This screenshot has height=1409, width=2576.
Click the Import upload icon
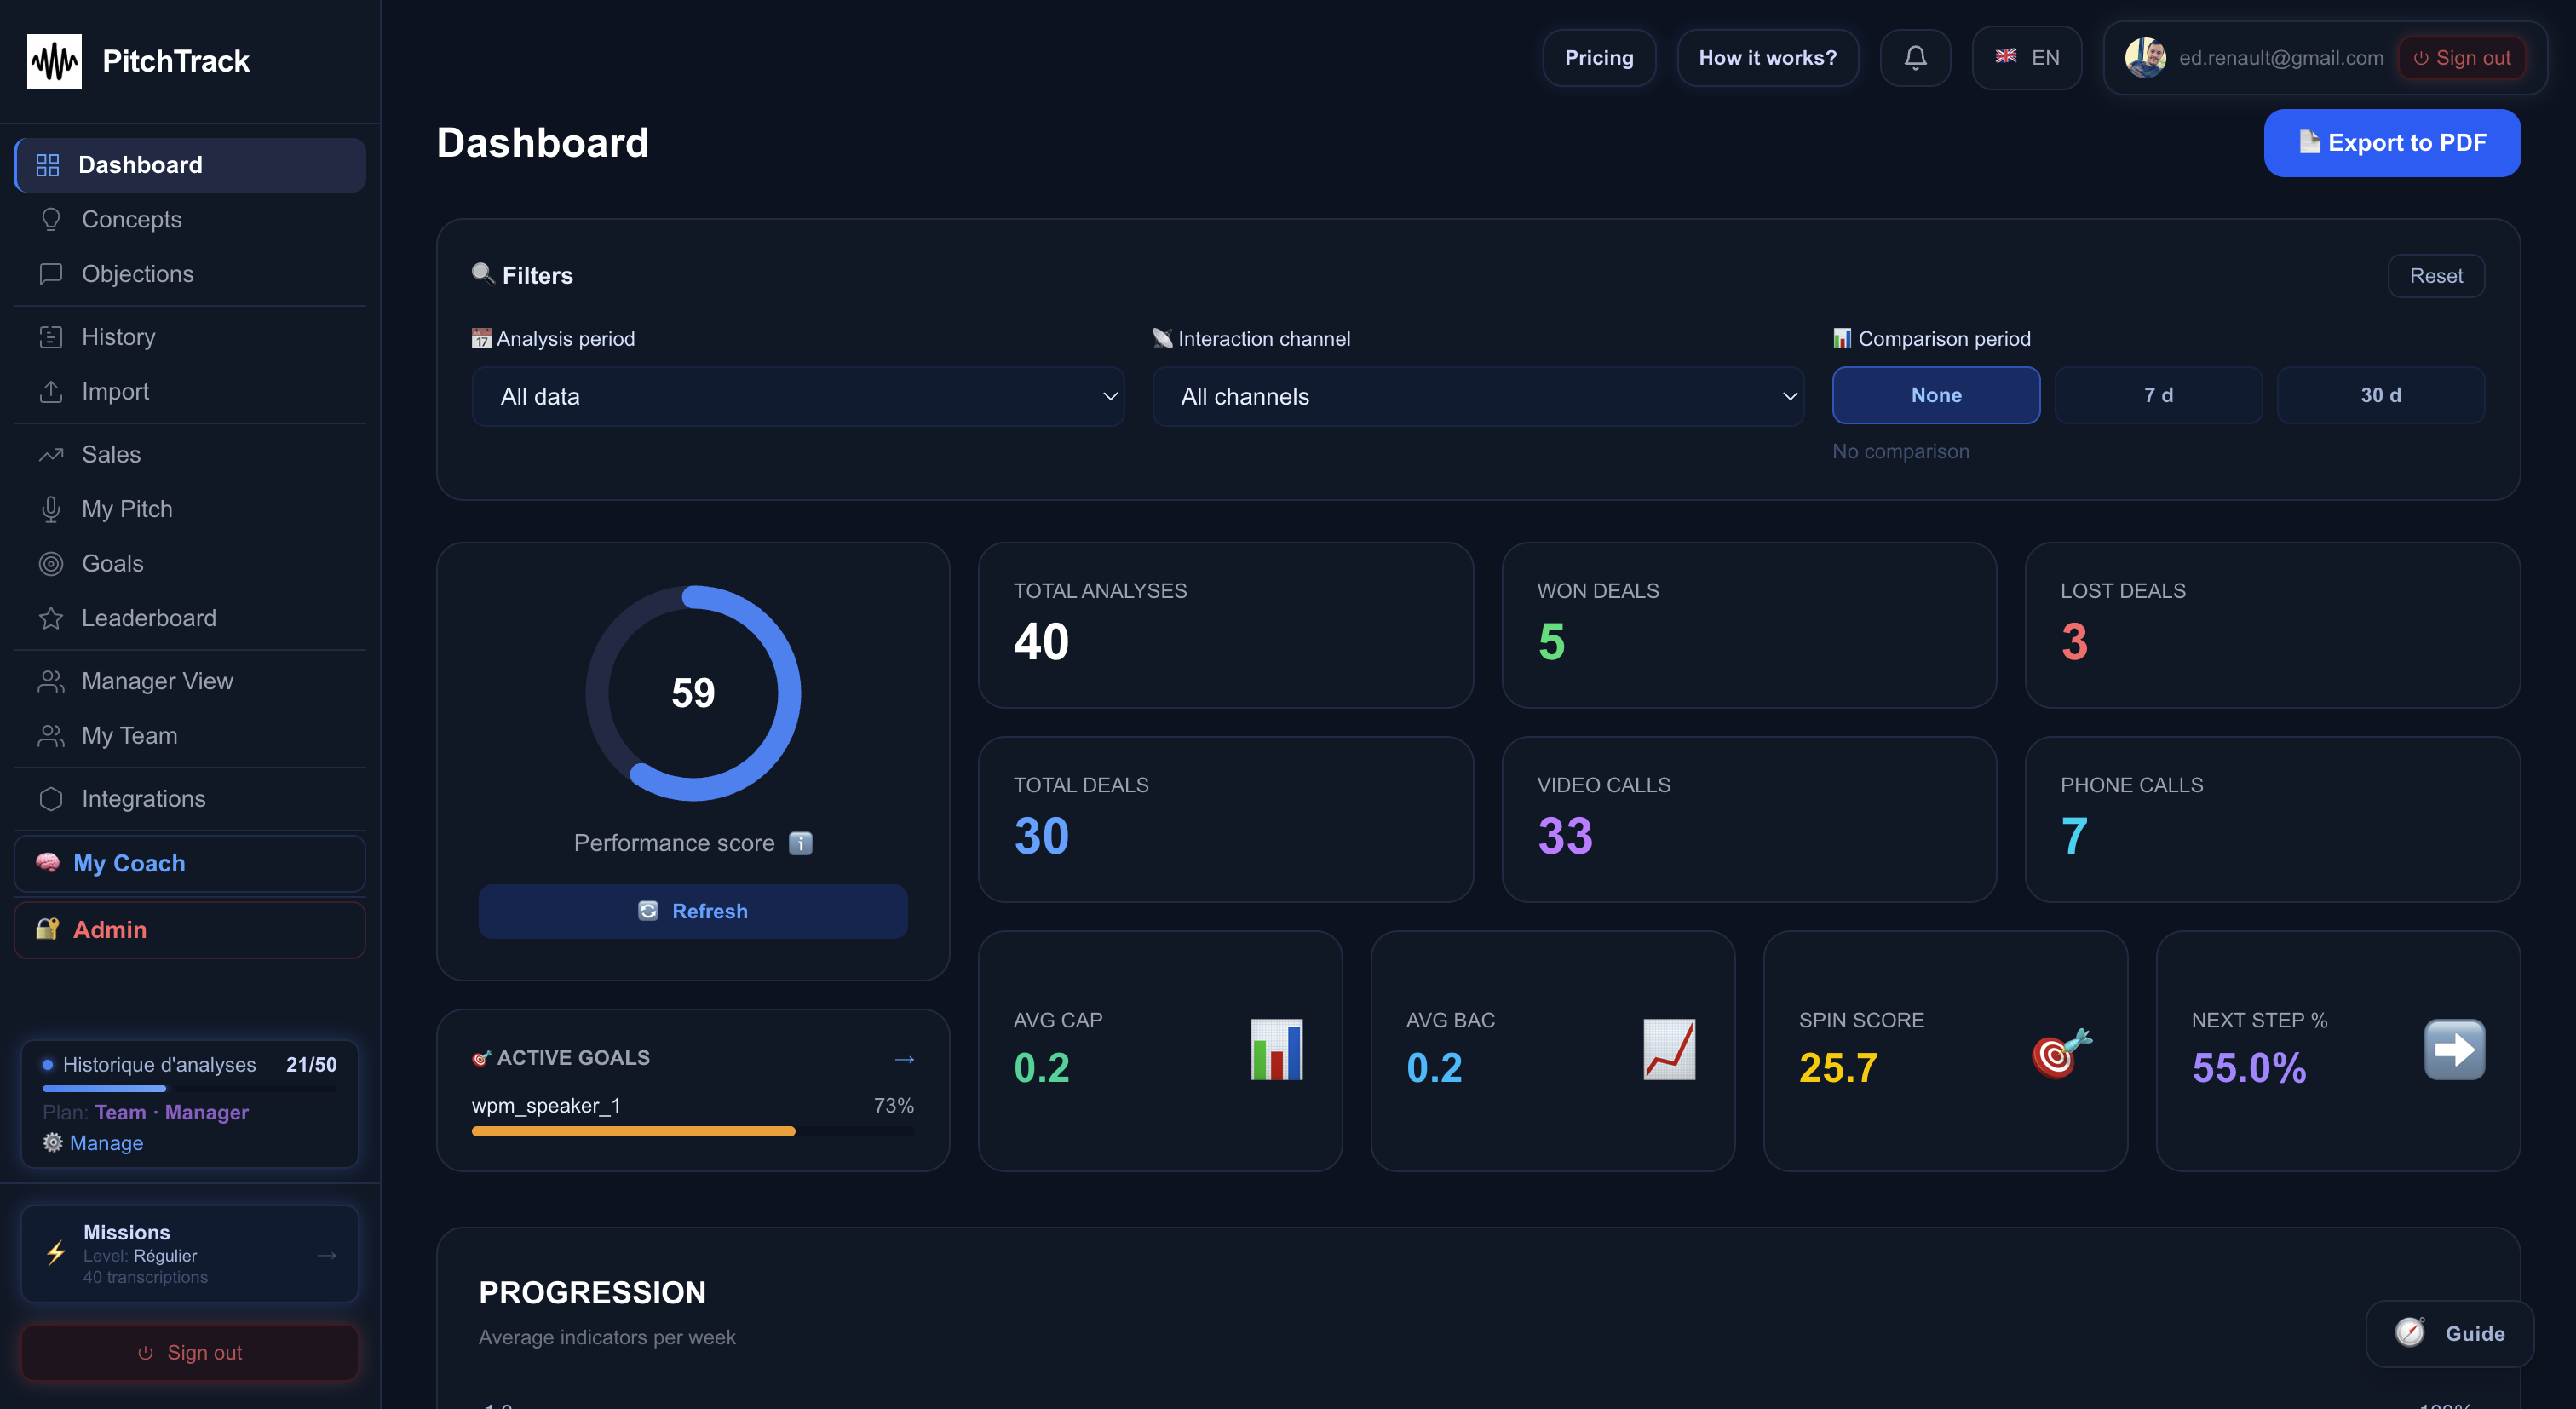click(x=51, y=391)
